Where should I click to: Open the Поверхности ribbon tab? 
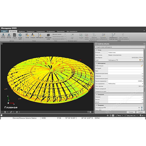click(30, 31)
